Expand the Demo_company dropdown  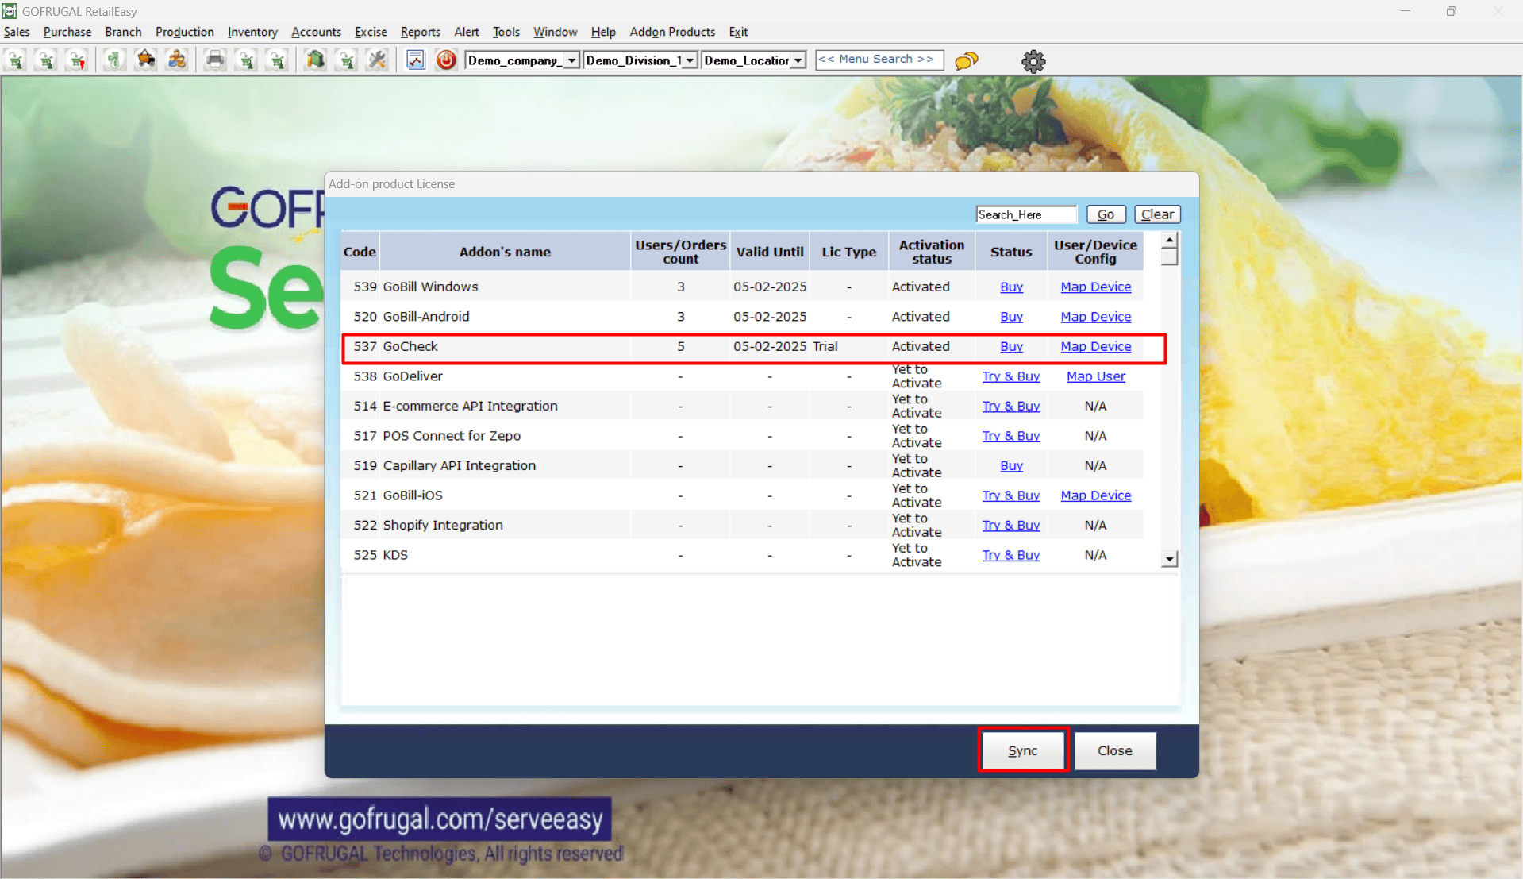[x=571, y=61]
